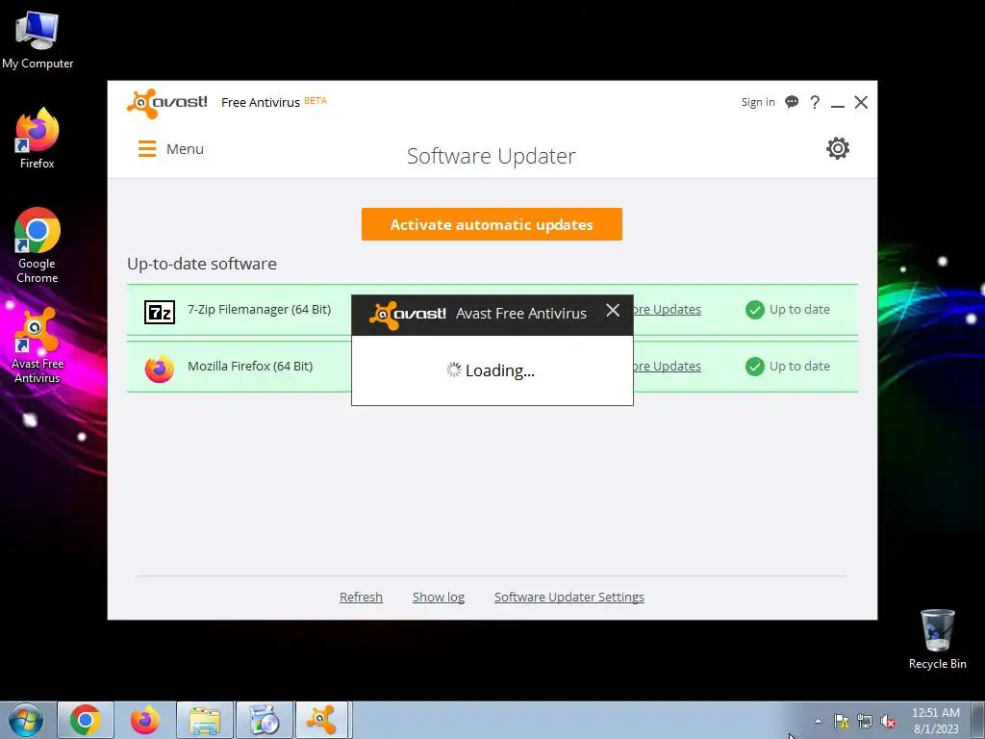Open Windows Explorer from taskbar
Image resolution: width=985 pixels, height=739 pixels.
pyautogui.click(x=205, y=720)
